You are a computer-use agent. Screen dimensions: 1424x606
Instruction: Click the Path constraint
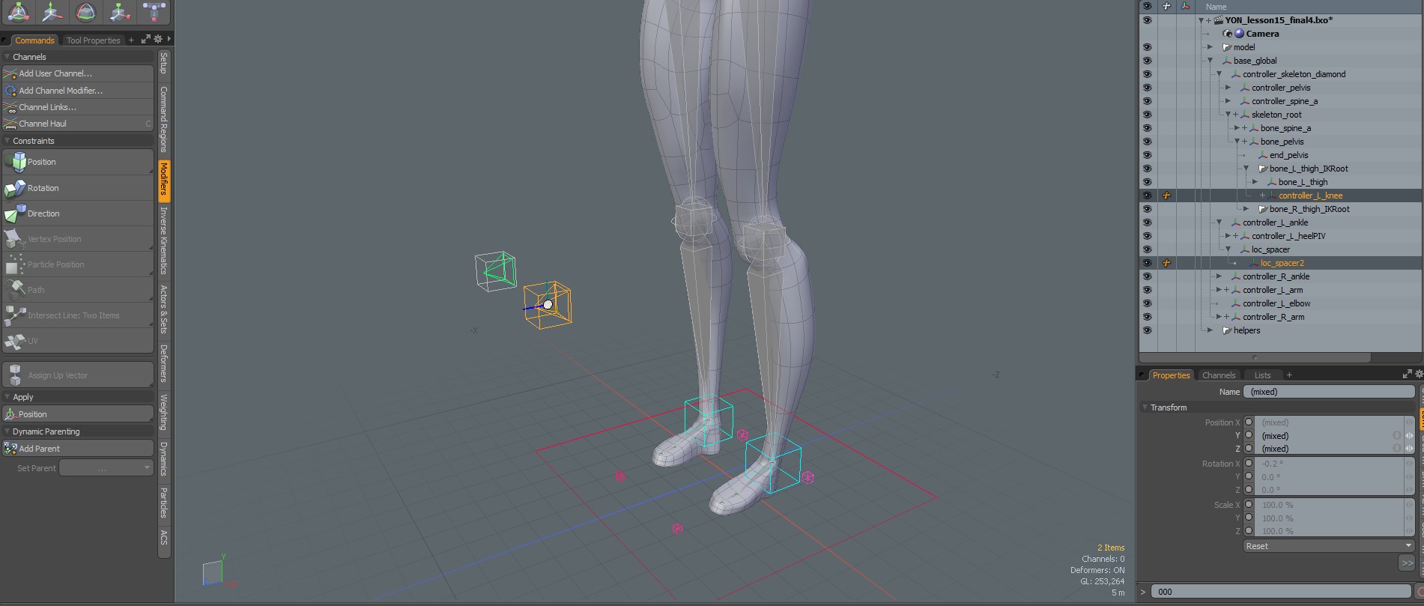(x=78, y=290)
